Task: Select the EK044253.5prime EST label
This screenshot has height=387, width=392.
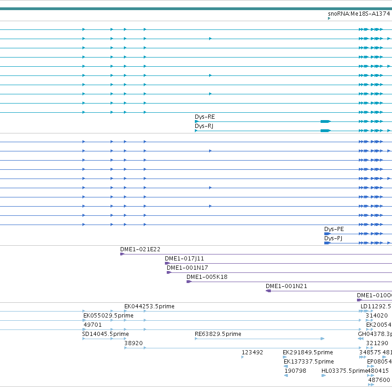Action: [149, 306]
